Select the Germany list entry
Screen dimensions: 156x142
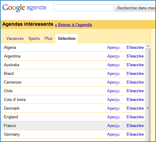point(12,135)
